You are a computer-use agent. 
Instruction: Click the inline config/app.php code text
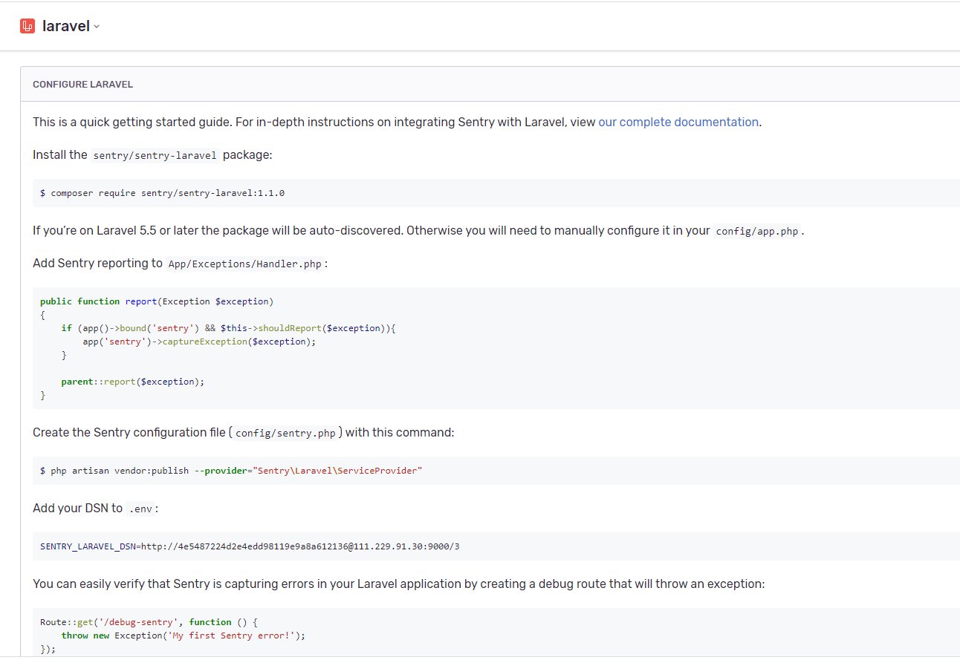757,231
